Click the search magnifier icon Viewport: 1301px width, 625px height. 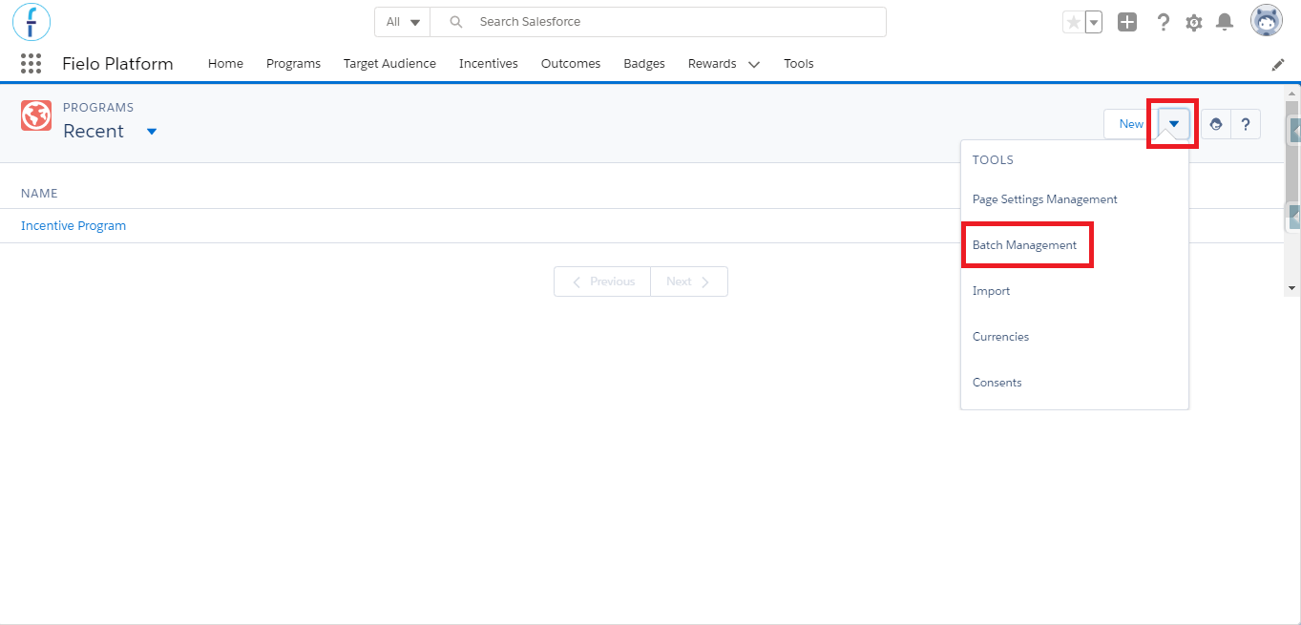click(456, 22)
